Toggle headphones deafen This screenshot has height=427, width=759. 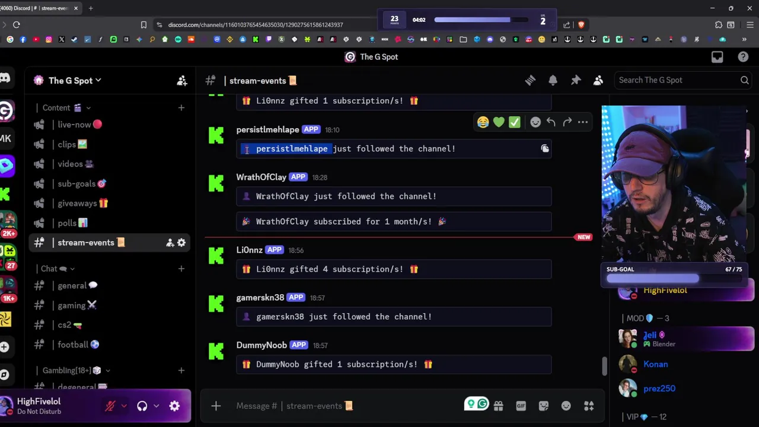[142, 406]
